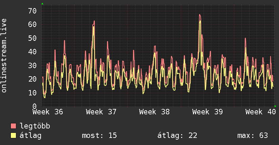The image size is (279, 145).
Task: Click the yellow átlag legend color swatch
Action: coord(13,136)
